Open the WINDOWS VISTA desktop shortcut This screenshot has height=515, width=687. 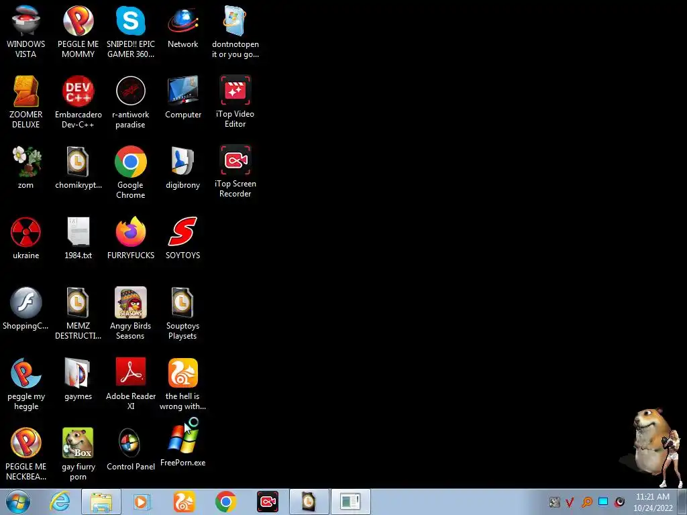26,32
